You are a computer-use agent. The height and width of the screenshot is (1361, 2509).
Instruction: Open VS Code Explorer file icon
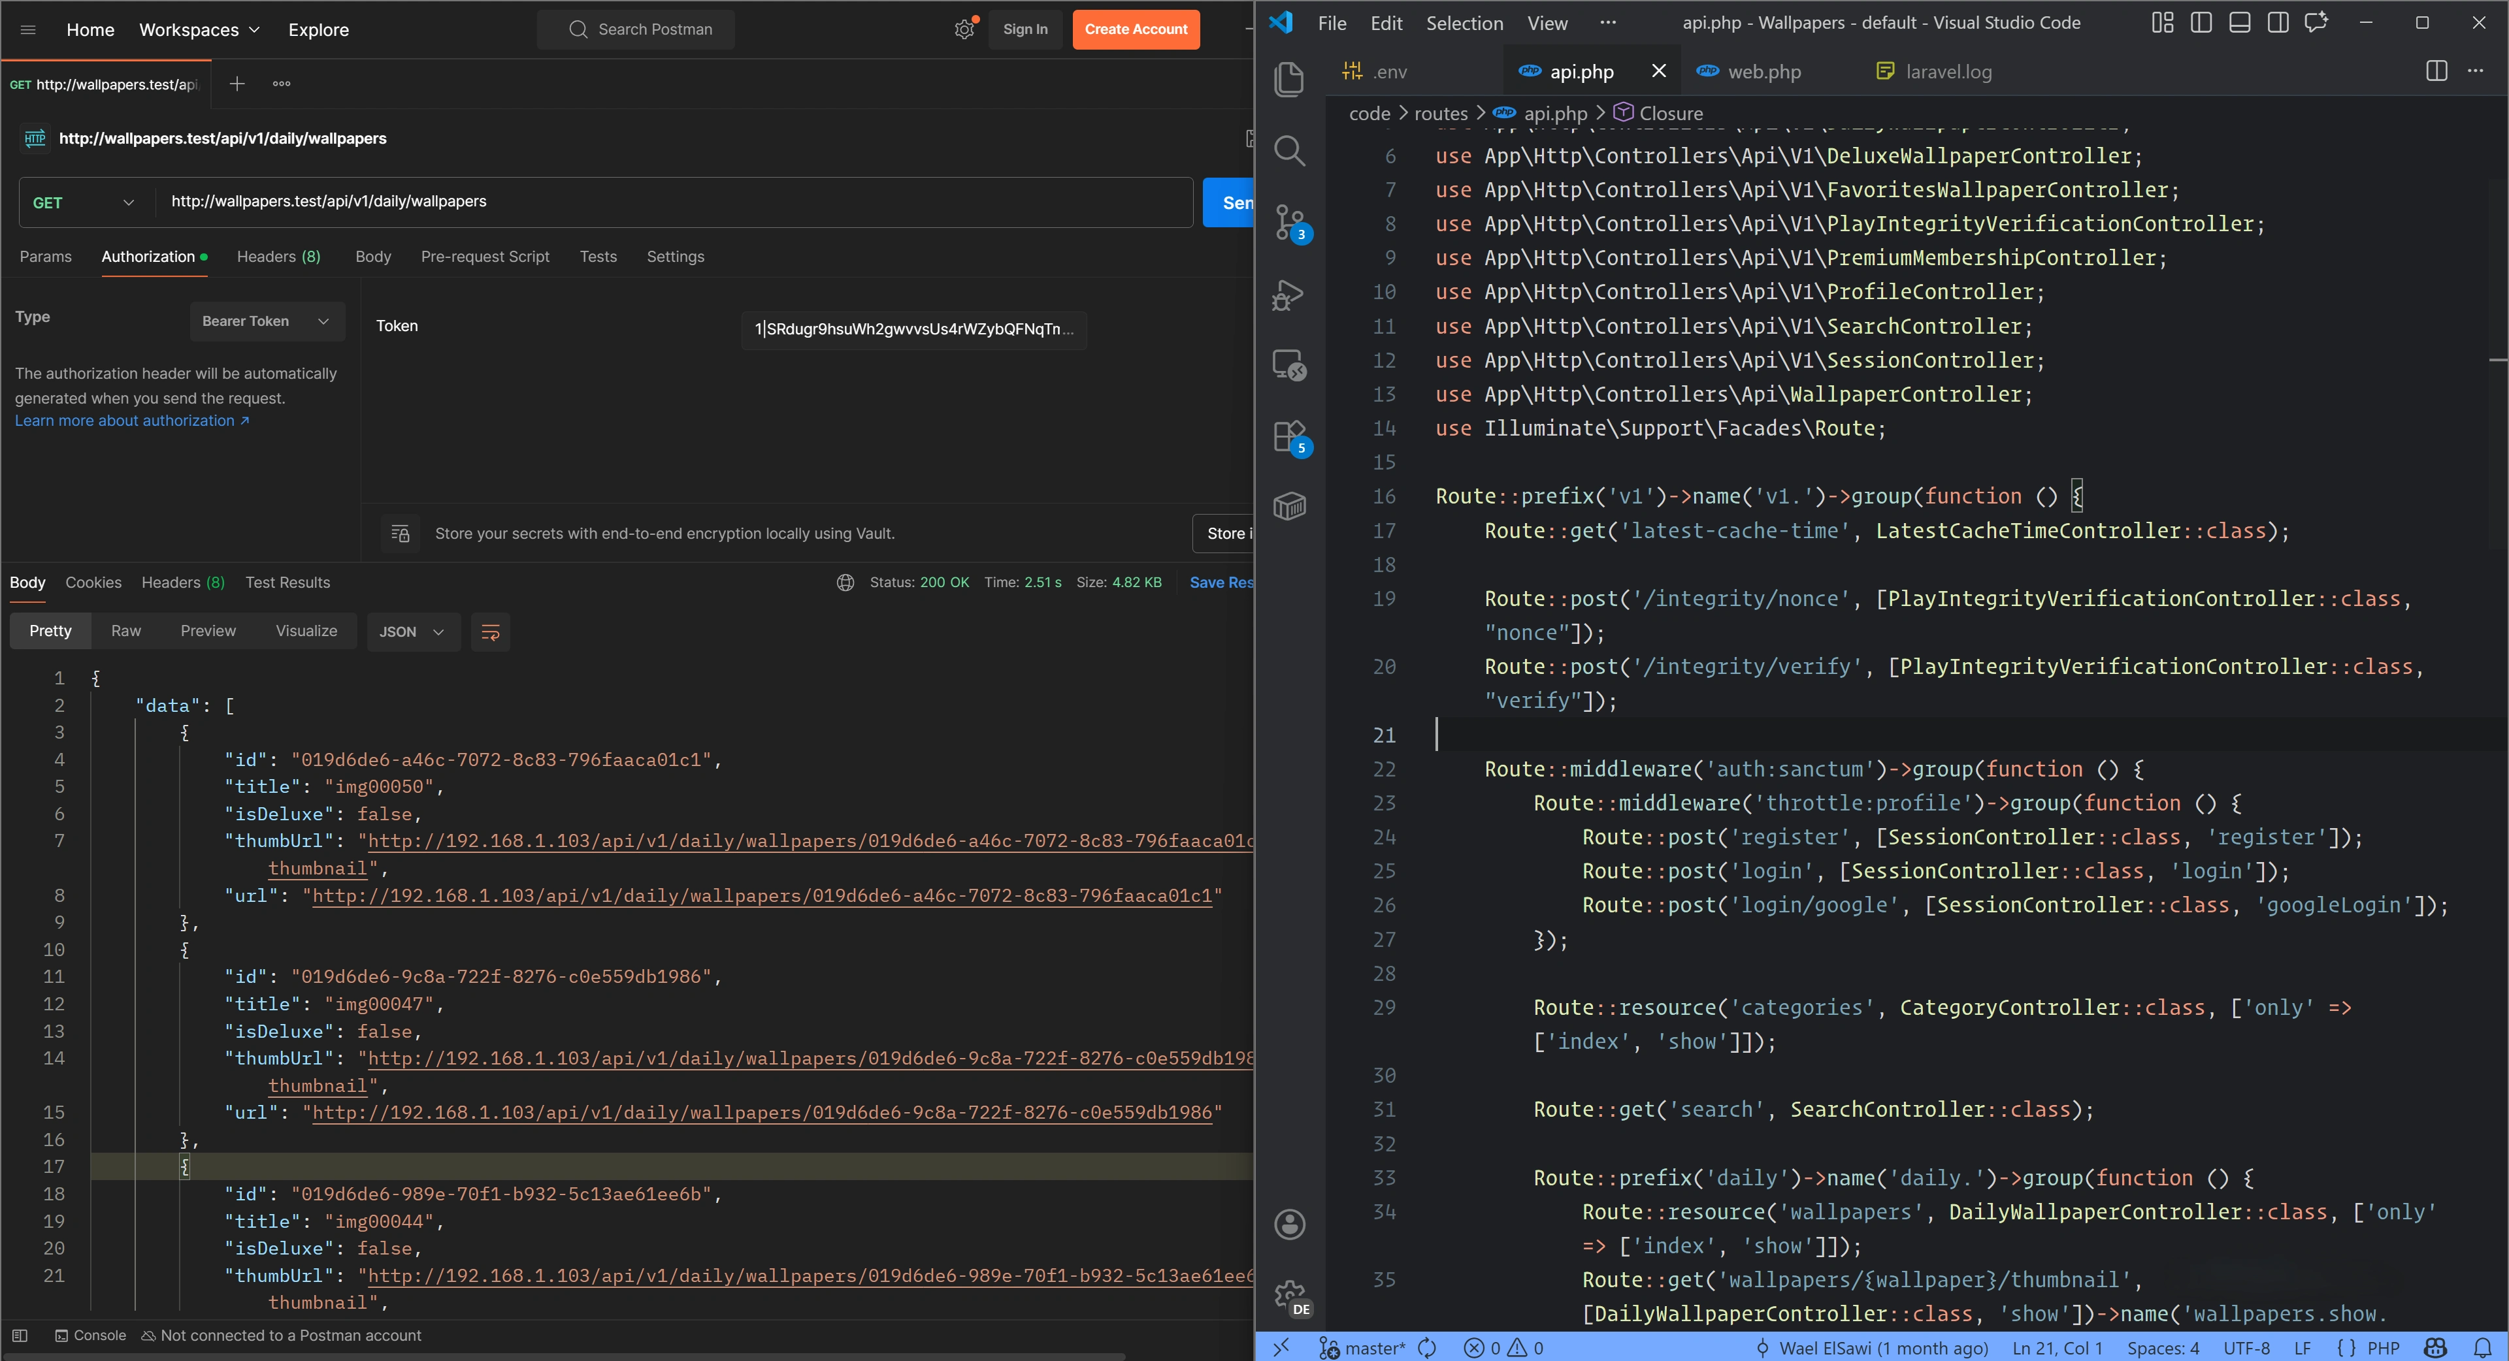1288,79
